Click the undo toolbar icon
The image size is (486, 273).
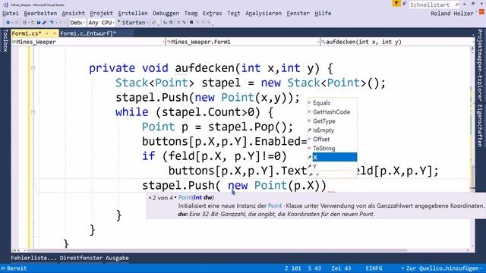point(52,23)
